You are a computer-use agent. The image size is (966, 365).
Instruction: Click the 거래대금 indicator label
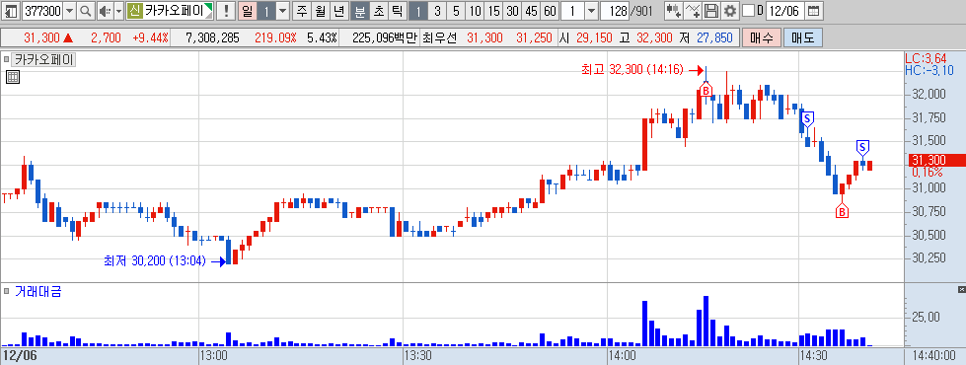tap(38, 292)
